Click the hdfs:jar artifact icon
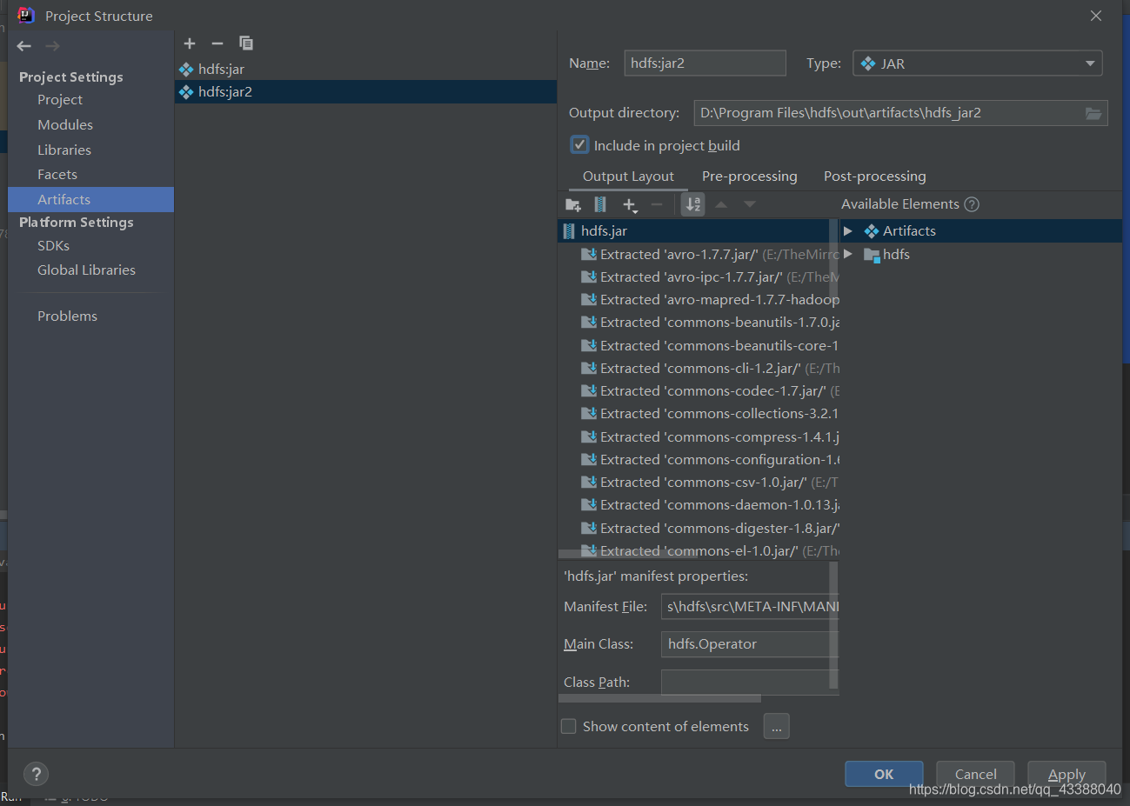Viewport: 1130px width, 806px height. coord(186,70)
